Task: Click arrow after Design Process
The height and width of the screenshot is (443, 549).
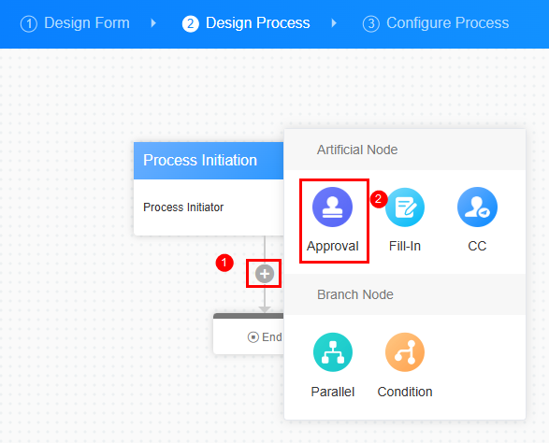Action: [x=334, y=23]
